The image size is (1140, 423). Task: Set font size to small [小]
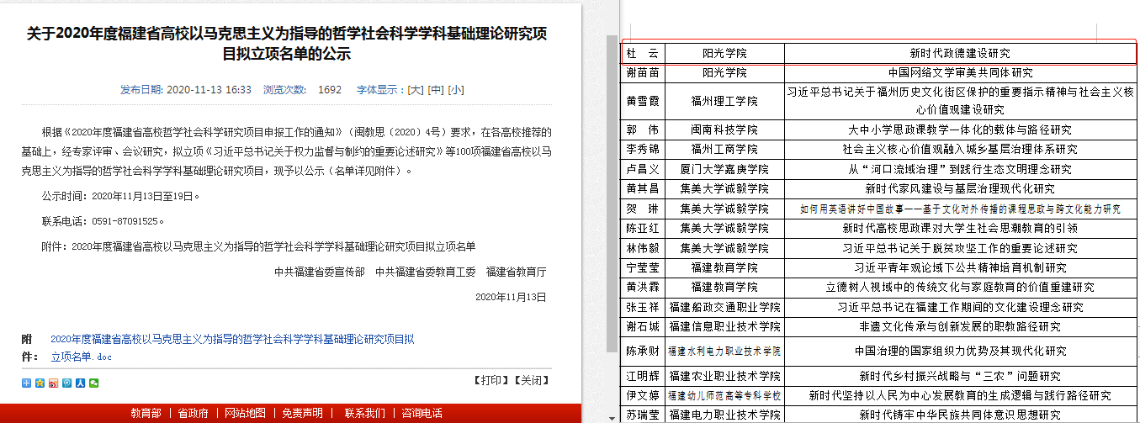[x=455, y=90]
